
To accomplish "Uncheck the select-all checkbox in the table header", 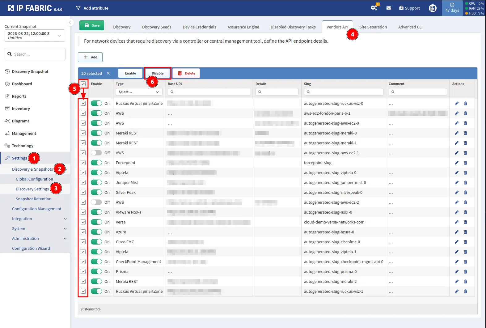I will pos(83,84).
